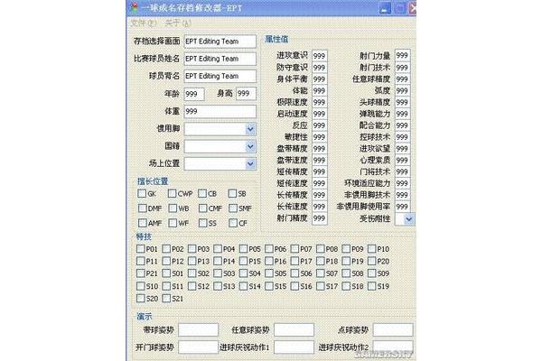
Task: Maximize the editor window
Action: click(x=400, y=8)
